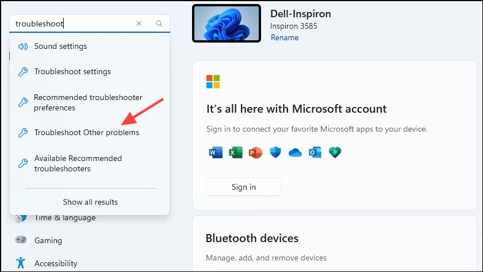Viewport: 483px width, 272px height.
Task: Click the Sign in button
Action: pyautogui.click(x=244, y=187)
